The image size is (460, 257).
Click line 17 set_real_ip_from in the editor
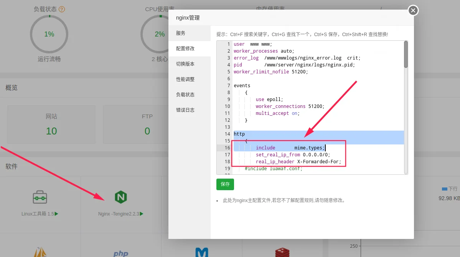pos(293,154)
